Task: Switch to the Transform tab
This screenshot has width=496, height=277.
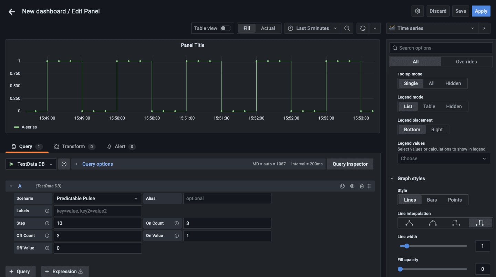Action: 73,146
